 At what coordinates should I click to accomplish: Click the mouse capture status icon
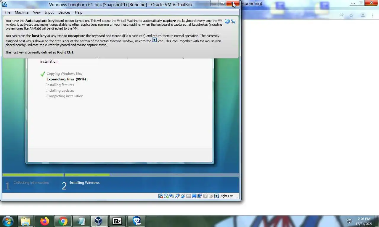[x=211, y=196]
